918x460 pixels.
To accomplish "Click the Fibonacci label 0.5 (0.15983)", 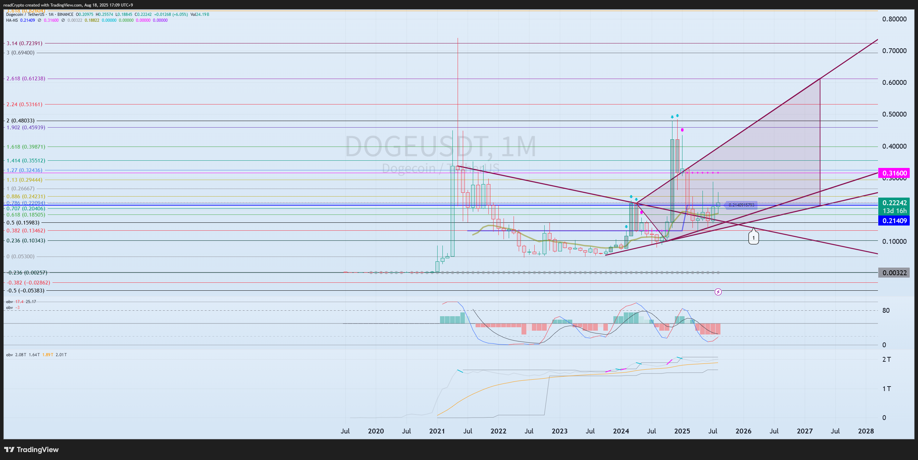I will [23, 223].
